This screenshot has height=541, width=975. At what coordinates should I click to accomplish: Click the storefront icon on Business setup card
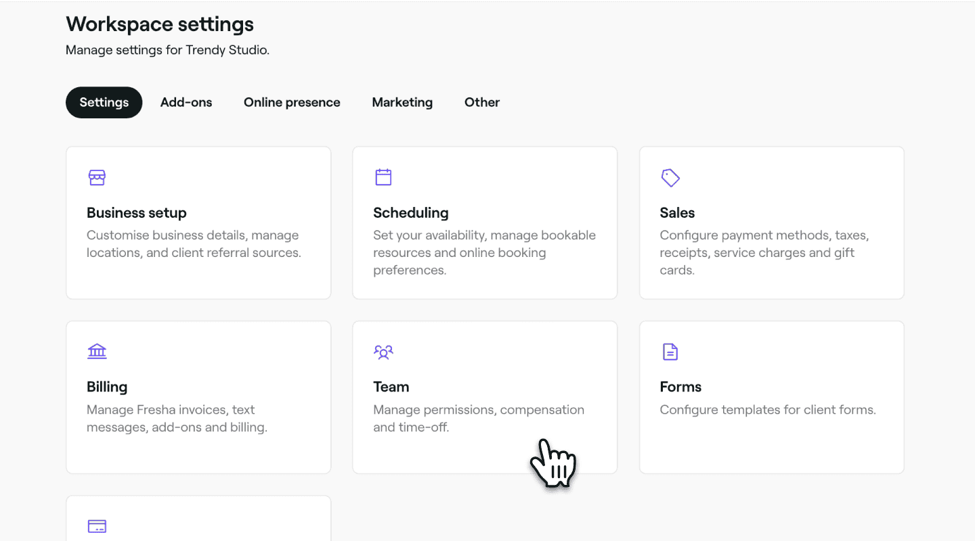pyautogui.click(x=97, y=177)
